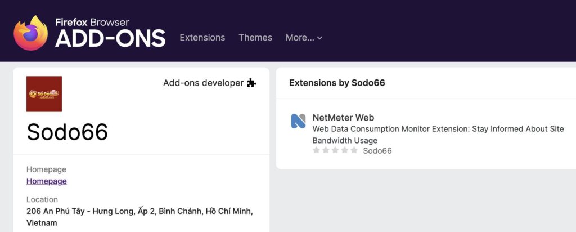Click the Location field label
This screenshot has height=232, width=576.
(42, 199)
